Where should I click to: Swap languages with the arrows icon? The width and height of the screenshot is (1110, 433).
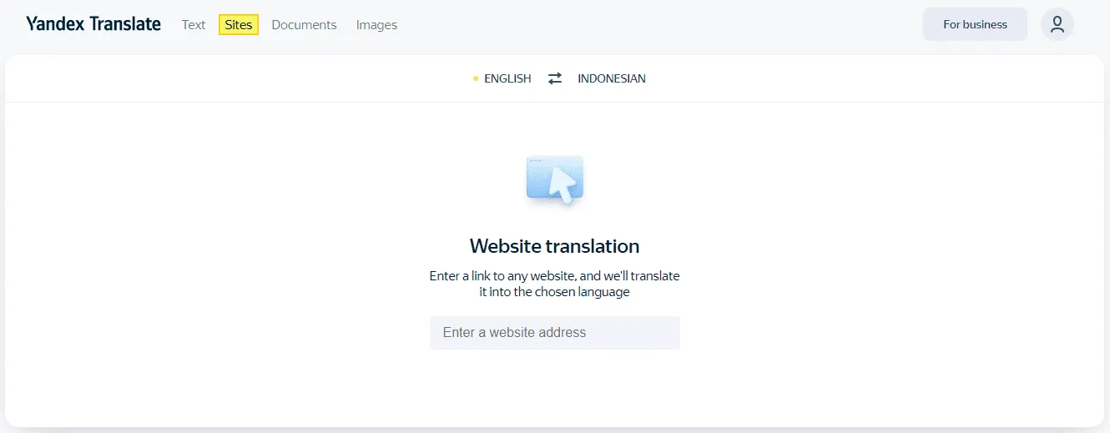[555, 78]
